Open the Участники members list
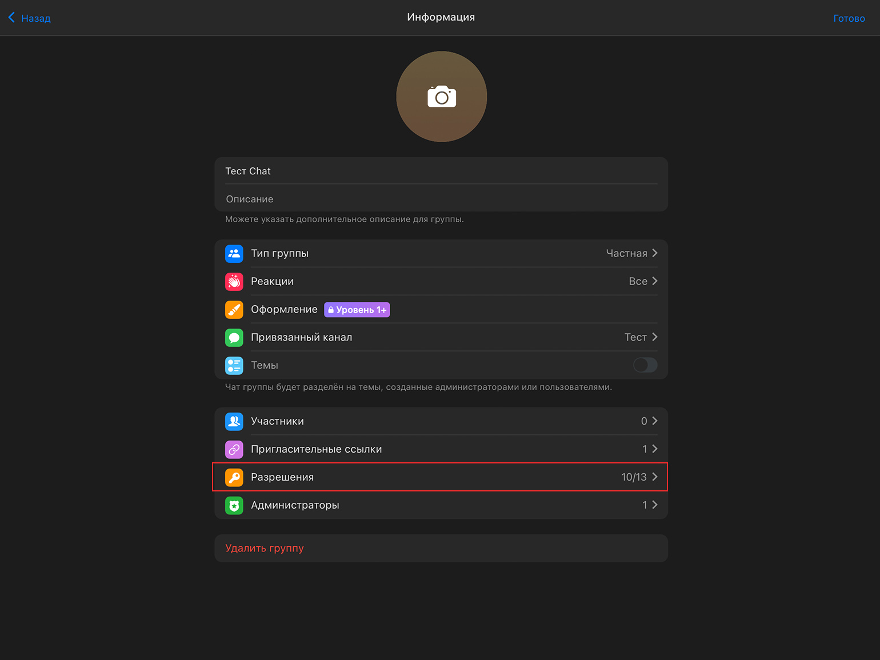 tap(441, 421)
